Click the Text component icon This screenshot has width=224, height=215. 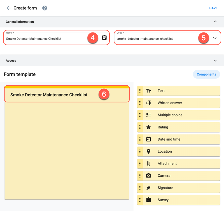point(148,91)
